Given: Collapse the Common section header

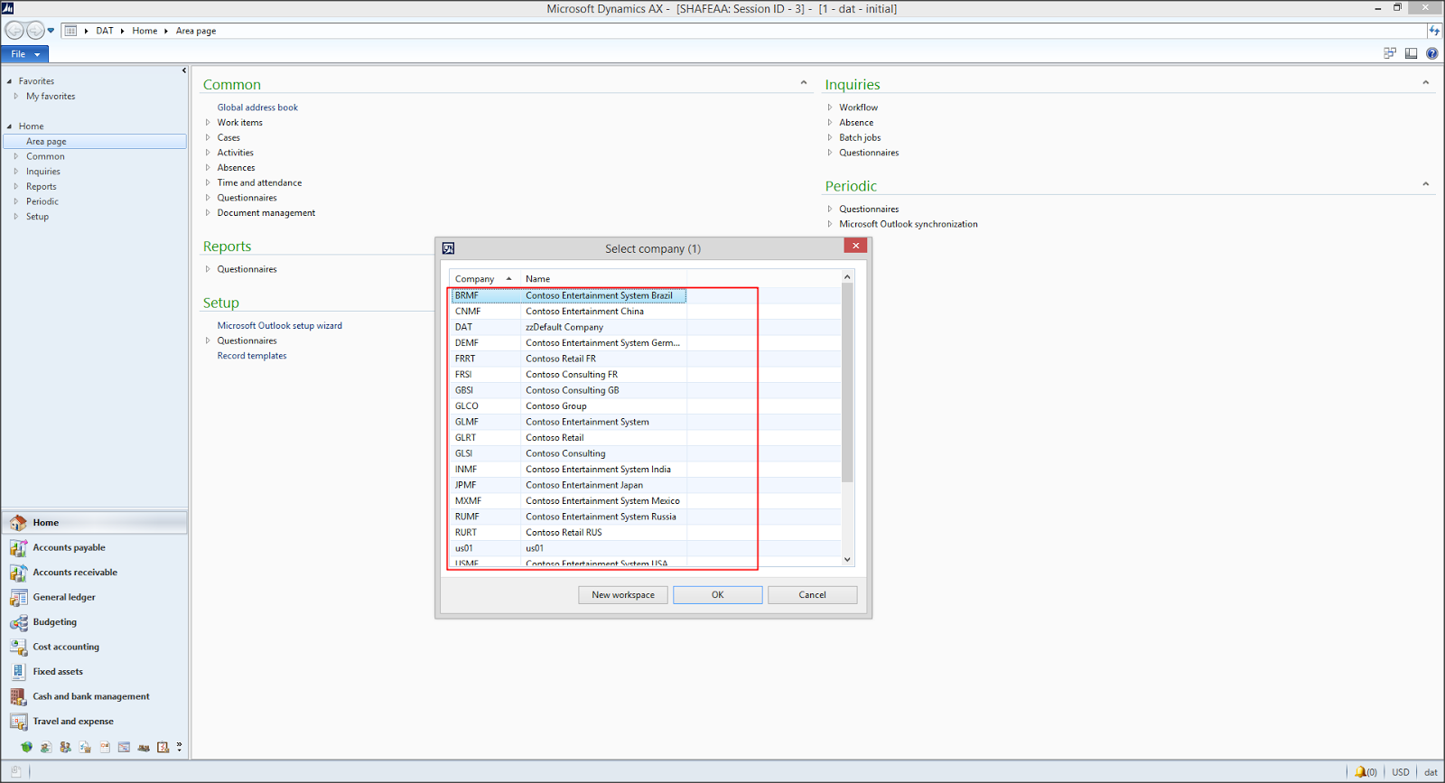Looking at the screenshot, I should point(803,83).
